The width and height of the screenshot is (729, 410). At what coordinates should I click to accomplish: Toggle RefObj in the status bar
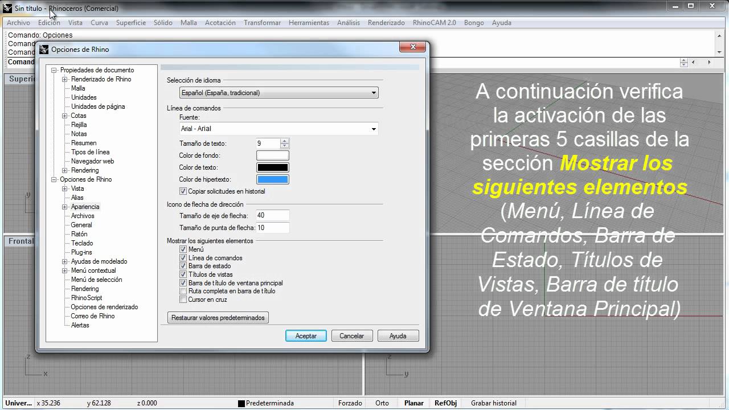point(445,403)
